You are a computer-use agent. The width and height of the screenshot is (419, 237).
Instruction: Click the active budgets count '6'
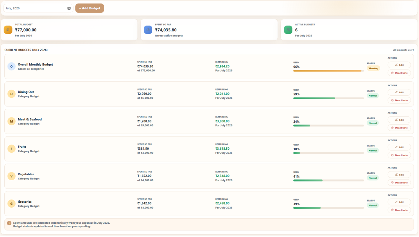(x=296, y=30)
